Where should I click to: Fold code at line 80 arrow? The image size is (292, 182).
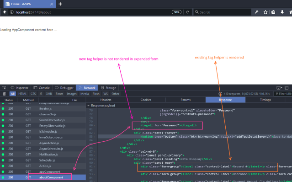tap(95, 126)
